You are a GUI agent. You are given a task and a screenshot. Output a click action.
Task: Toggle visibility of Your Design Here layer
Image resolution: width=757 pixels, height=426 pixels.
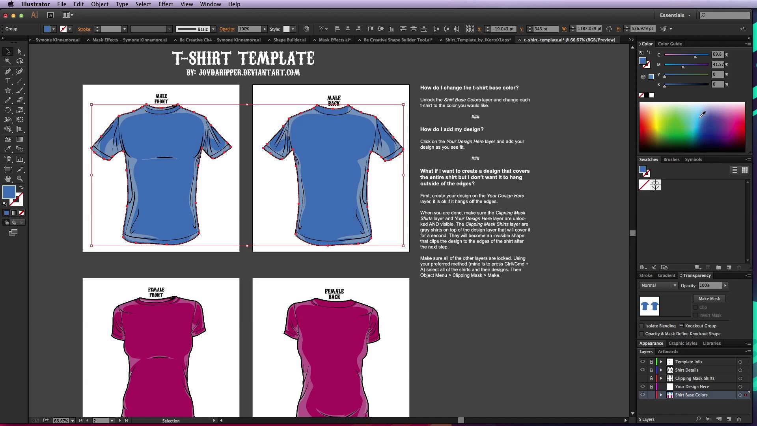[642, 386]
